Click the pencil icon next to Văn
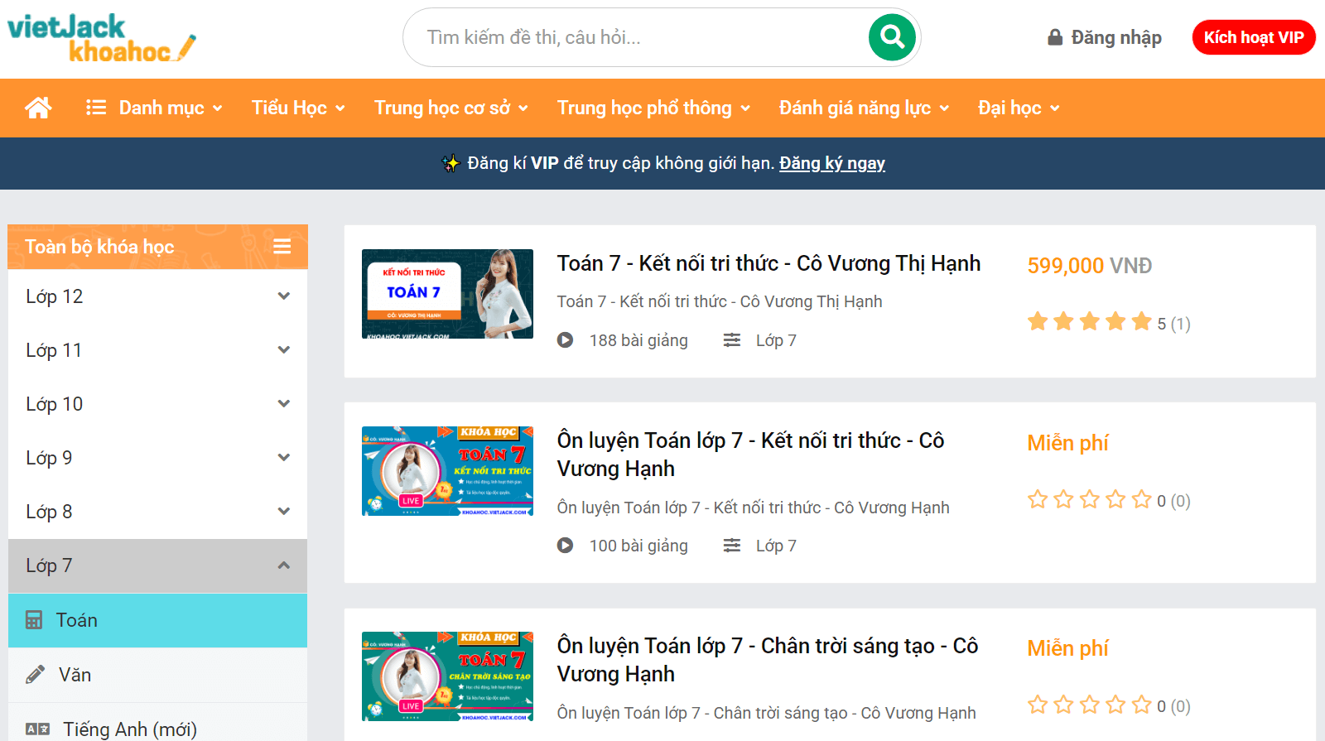This screenshot has width=1325, height=741. (x=35, y=675)
